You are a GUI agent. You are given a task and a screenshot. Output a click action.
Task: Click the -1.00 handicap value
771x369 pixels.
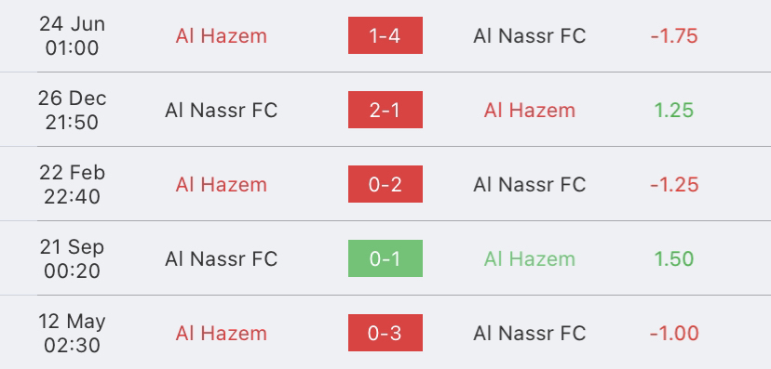coord(674,334)
